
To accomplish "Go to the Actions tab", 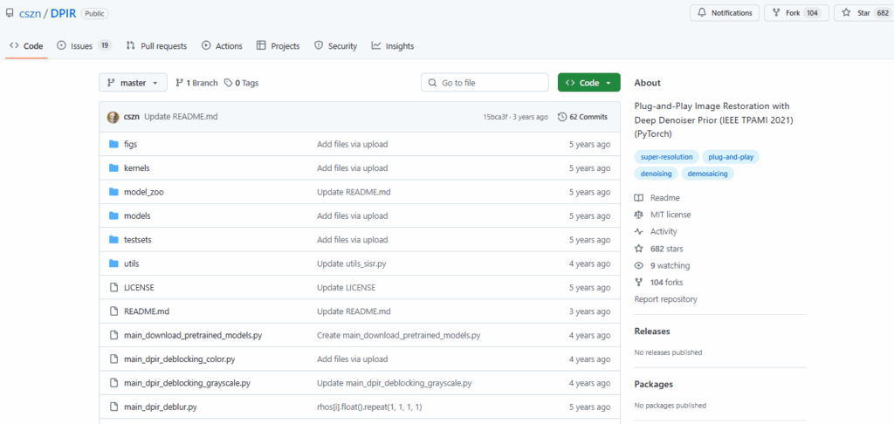I will (222, 46).
